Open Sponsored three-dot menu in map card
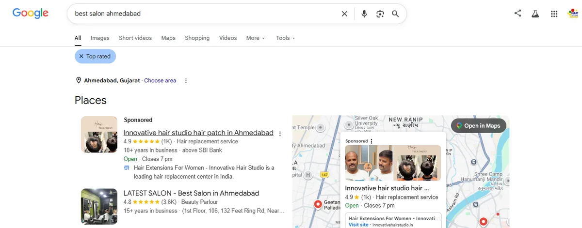582x228 pixels. click(372, 141)
